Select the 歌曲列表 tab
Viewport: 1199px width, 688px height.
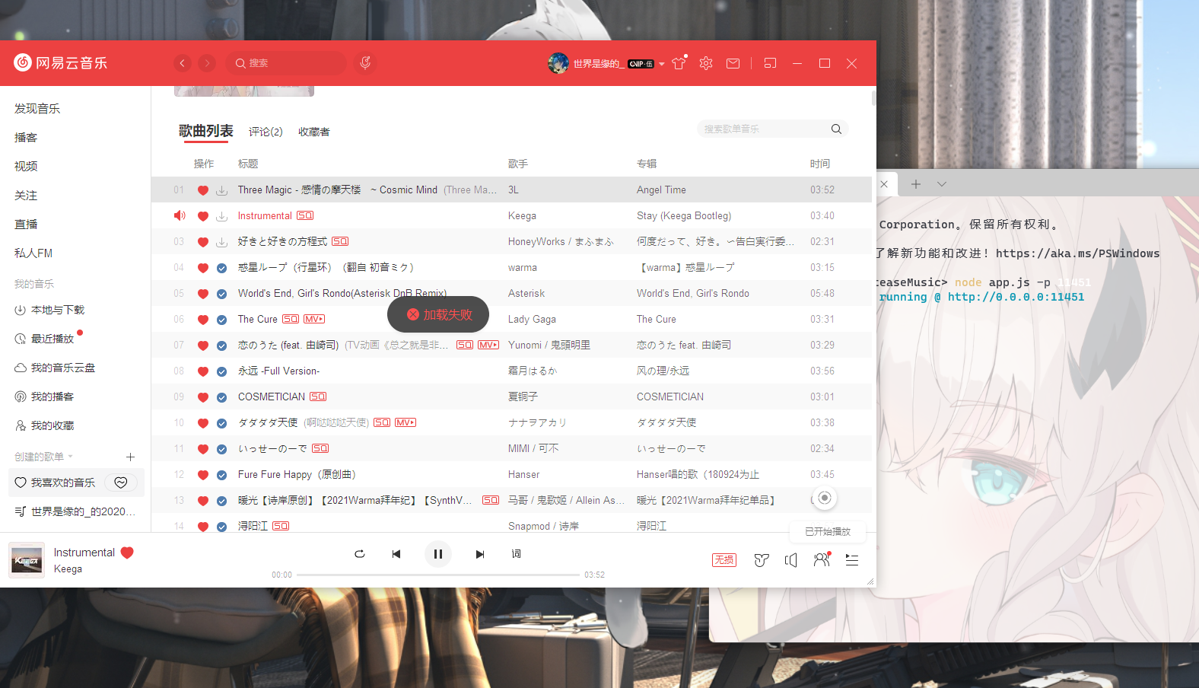(206, 131)
